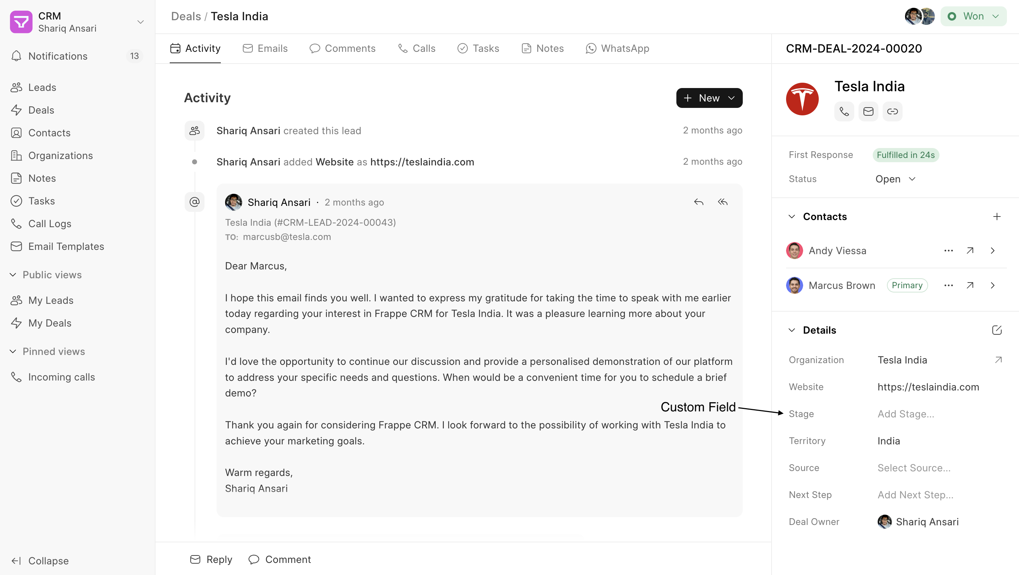
Task: Click the link icon under Tesla India
Action: coord(892,111)
